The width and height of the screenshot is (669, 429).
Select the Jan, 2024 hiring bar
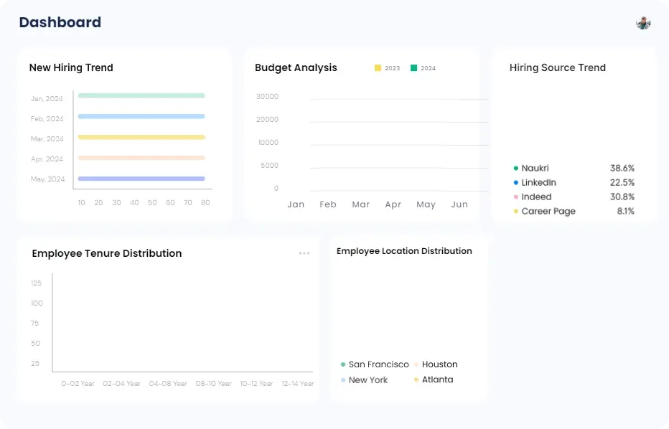141,95
